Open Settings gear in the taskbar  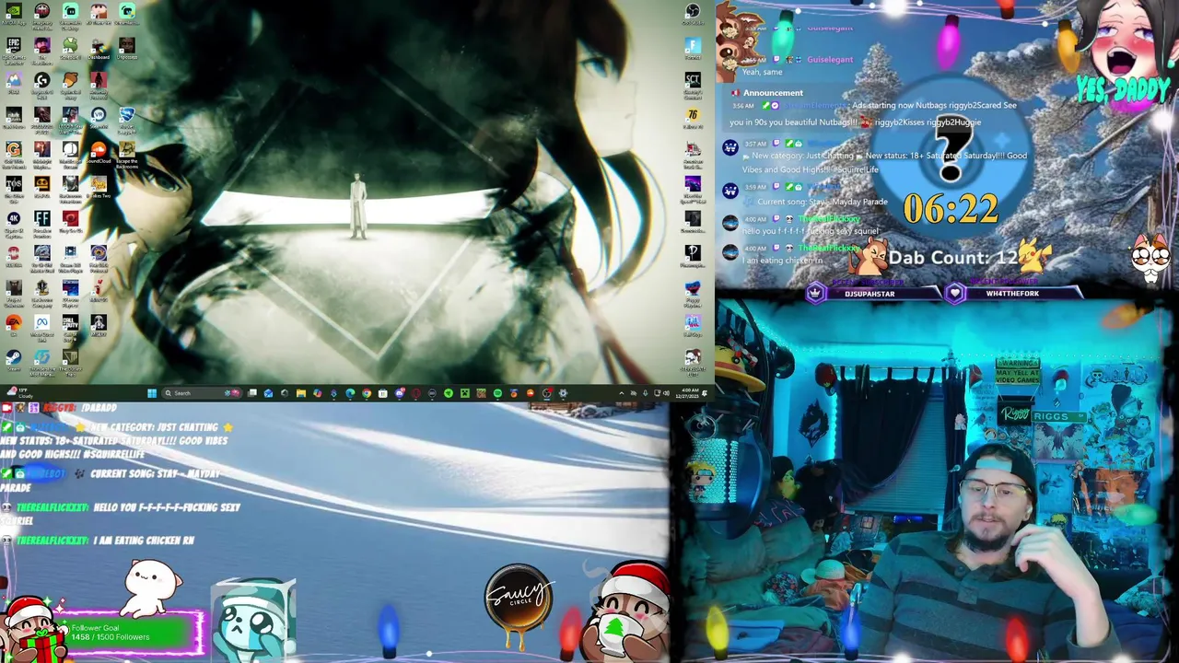pyautogui.click(x=563, y=393)
